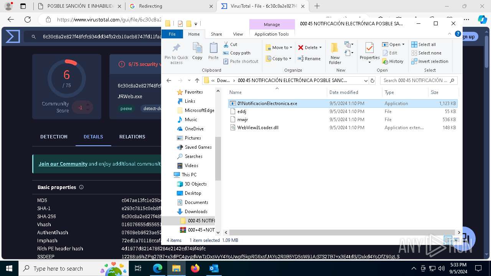This screenshot has width=491, height=276.
Task: Open the Delete dropdown arrow
Action: [320, 48]
